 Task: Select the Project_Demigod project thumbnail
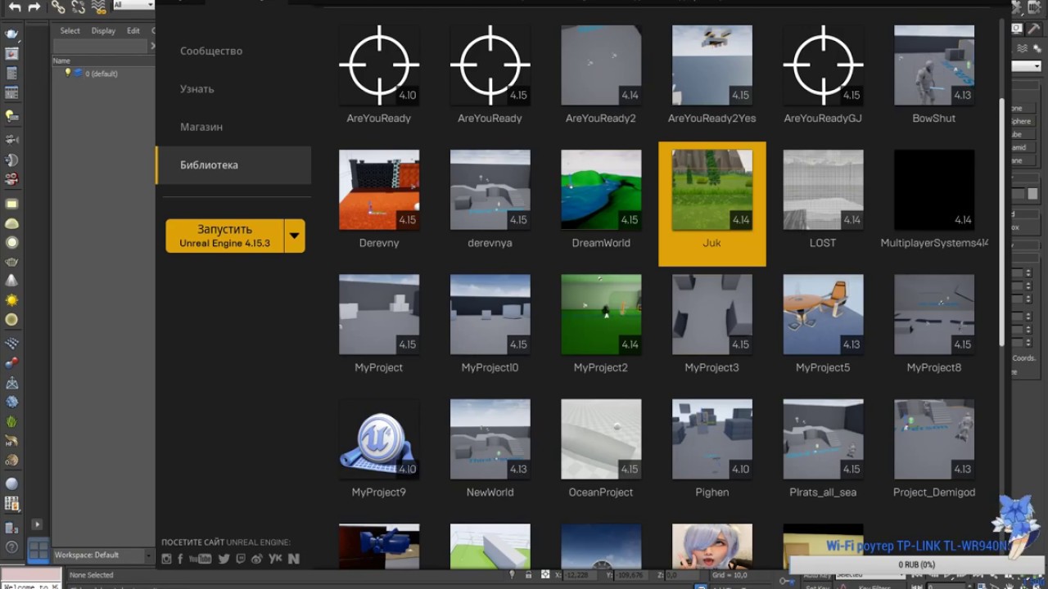pos(934,439)
